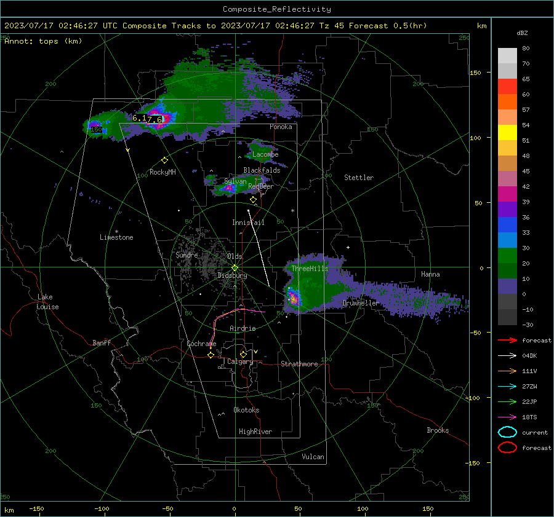Viewport: 554px width, 517px height.
Task: Select the red 60-65 dBZ swatch
Action: (x=507, y=87)
